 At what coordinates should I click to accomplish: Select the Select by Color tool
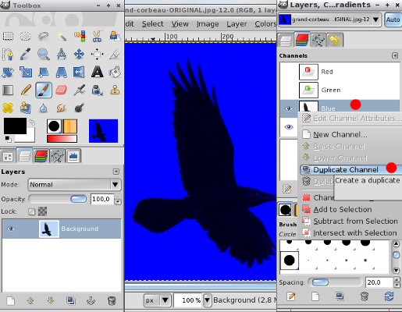coord(80,36)
